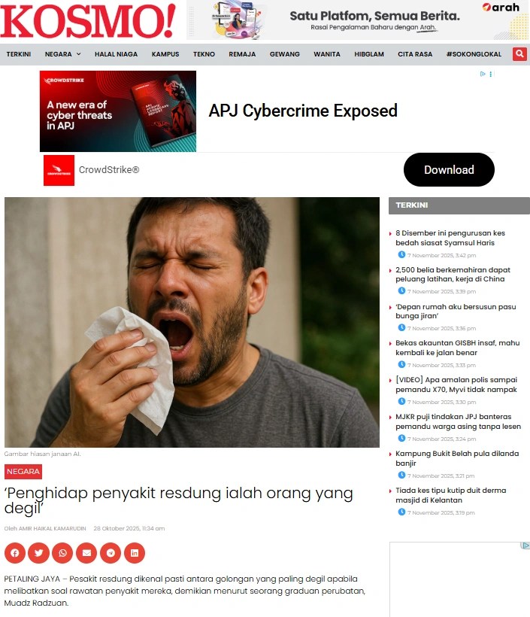Screen dimensions: 530x617
Task: Share article by email icon
Action: tap(86, 553)
